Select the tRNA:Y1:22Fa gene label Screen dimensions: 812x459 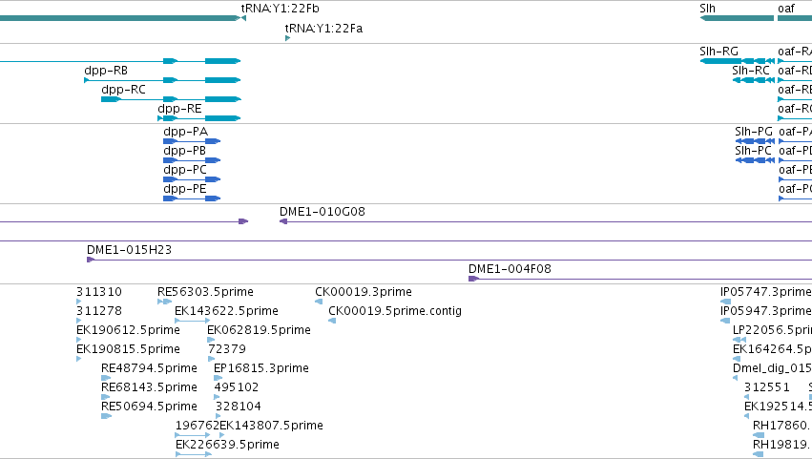[323, 28]
